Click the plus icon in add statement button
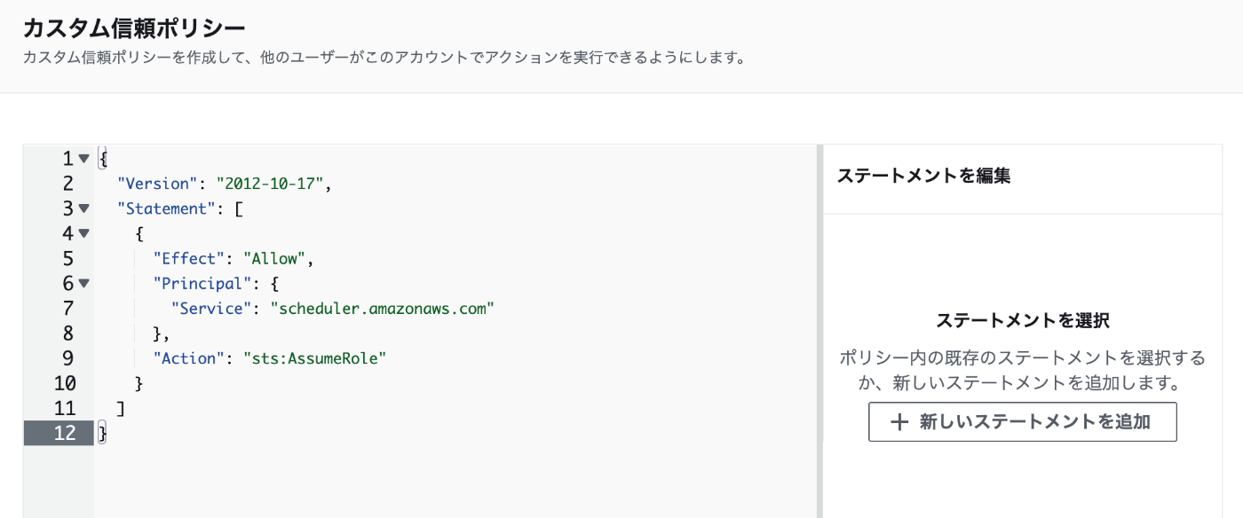This screenshot has width=1243, height=518. point(899,421)
